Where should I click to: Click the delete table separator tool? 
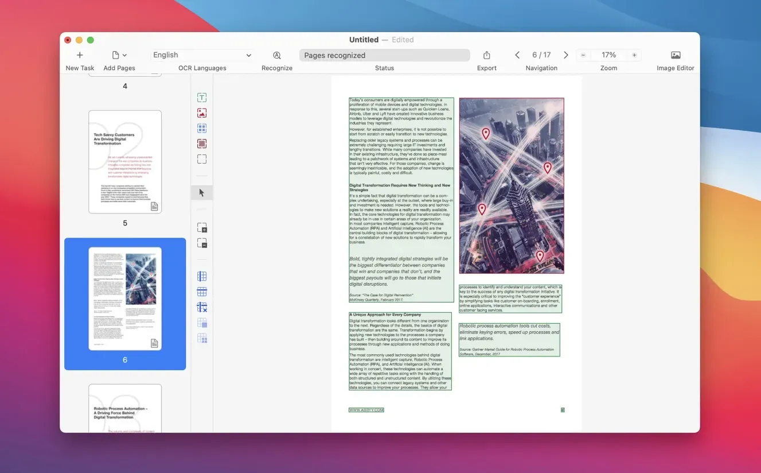pyautogui.click(x=202, y=308)
